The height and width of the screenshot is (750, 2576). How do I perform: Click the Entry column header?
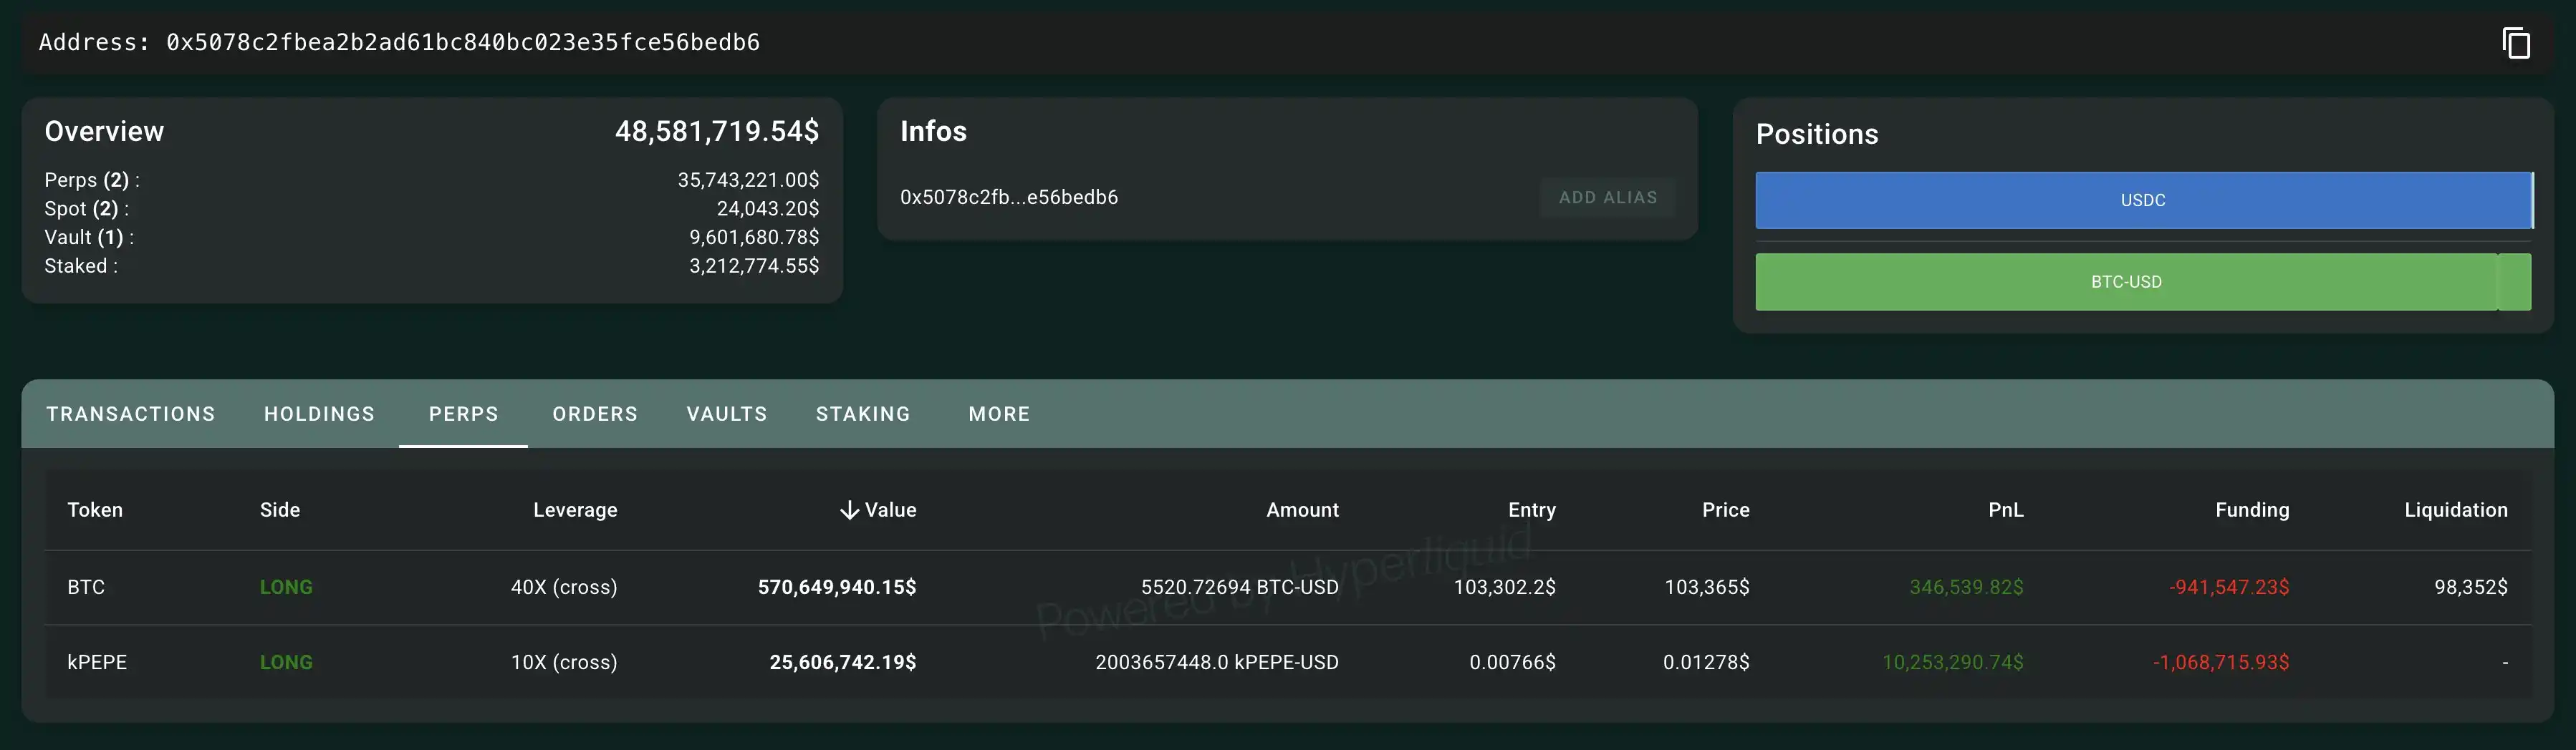click(x=1531, y=510)
